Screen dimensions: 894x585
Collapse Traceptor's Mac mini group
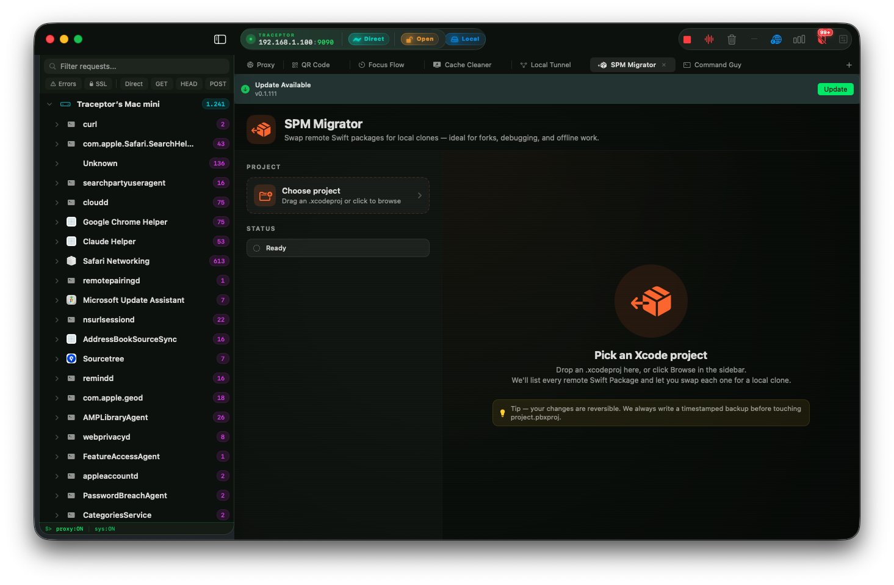49,104
